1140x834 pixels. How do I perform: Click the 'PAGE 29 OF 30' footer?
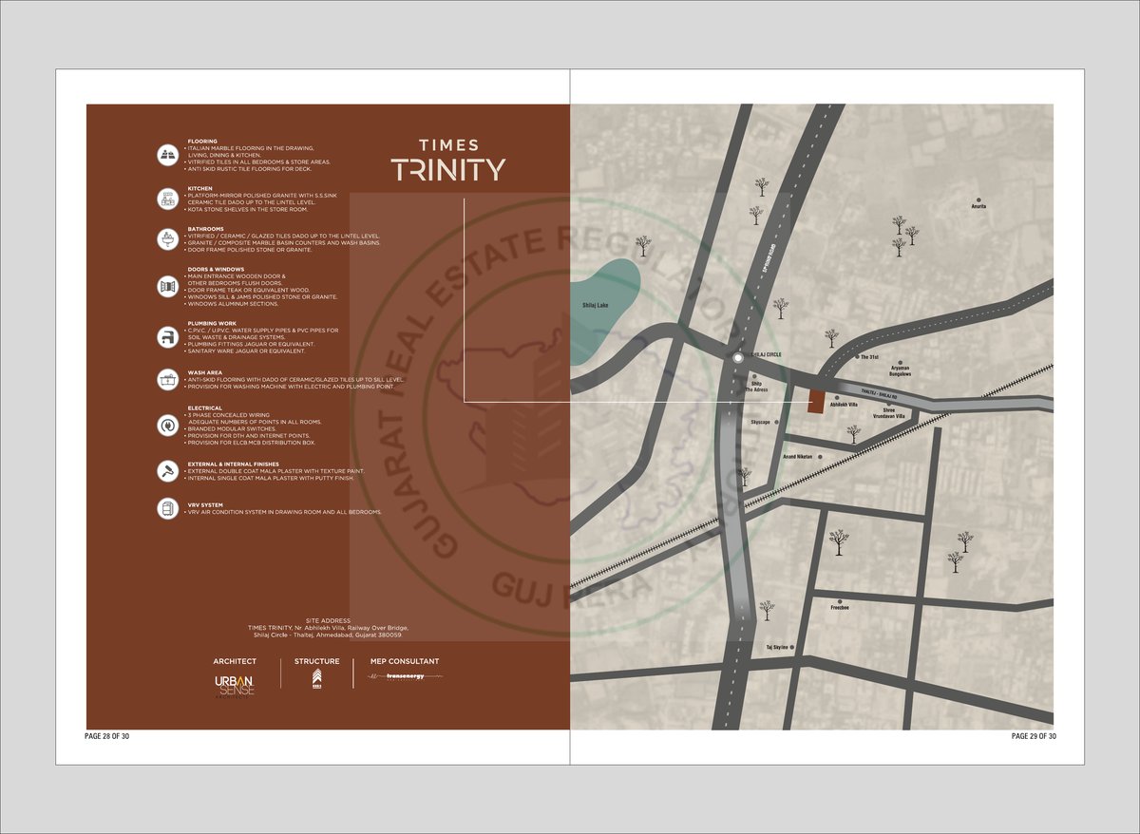point(1034,736)
